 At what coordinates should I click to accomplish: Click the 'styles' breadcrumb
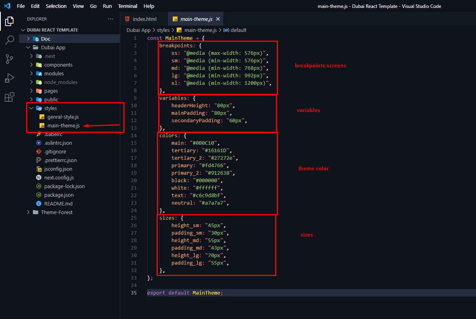click(163, 30)
